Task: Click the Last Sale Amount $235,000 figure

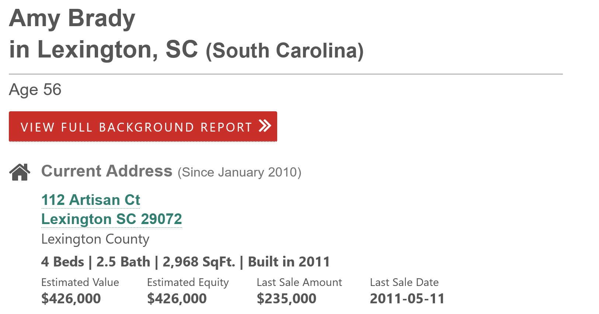Action: (286, 299)
